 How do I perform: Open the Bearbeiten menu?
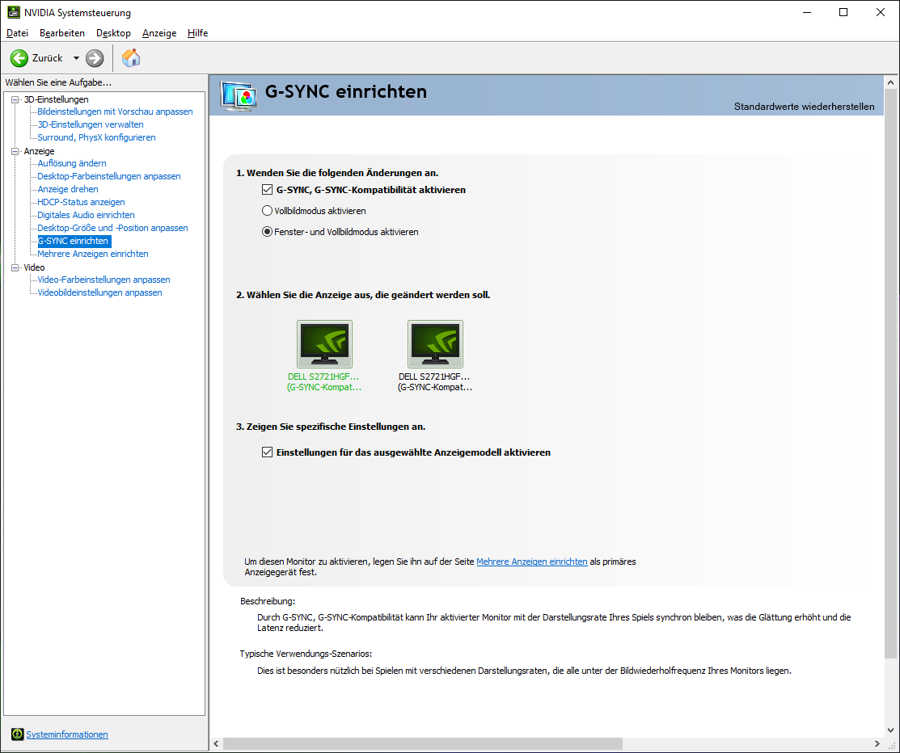62,33
